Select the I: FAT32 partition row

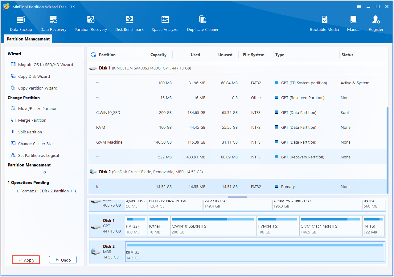pos(237,187)
